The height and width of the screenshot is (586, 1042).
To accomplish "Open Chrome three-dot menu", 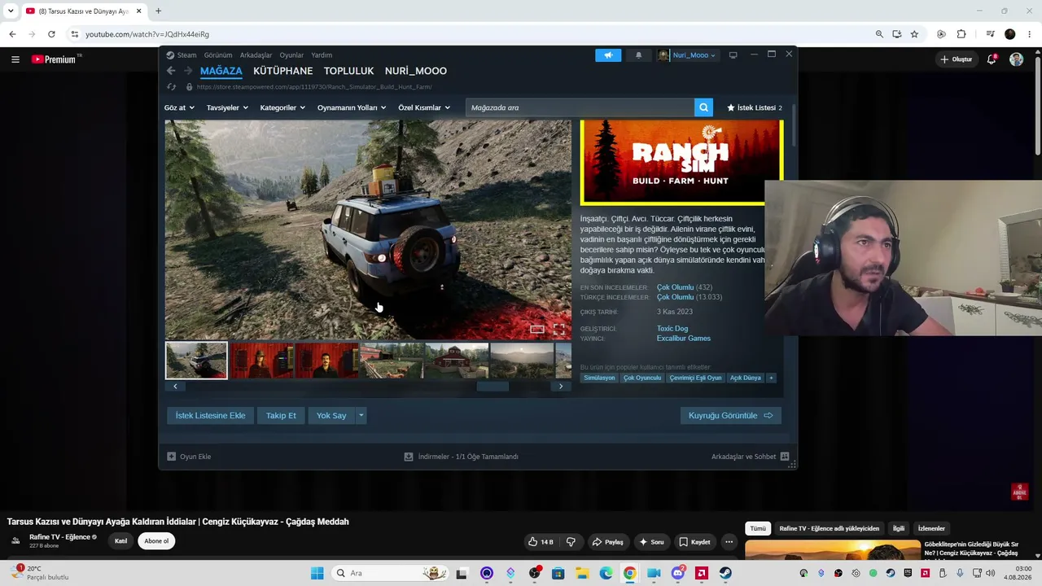I will pos(1031,34).
